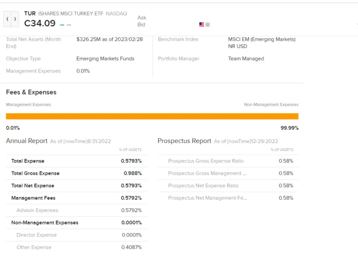Click the iShares MSCI Turkey ETF name

71,14
